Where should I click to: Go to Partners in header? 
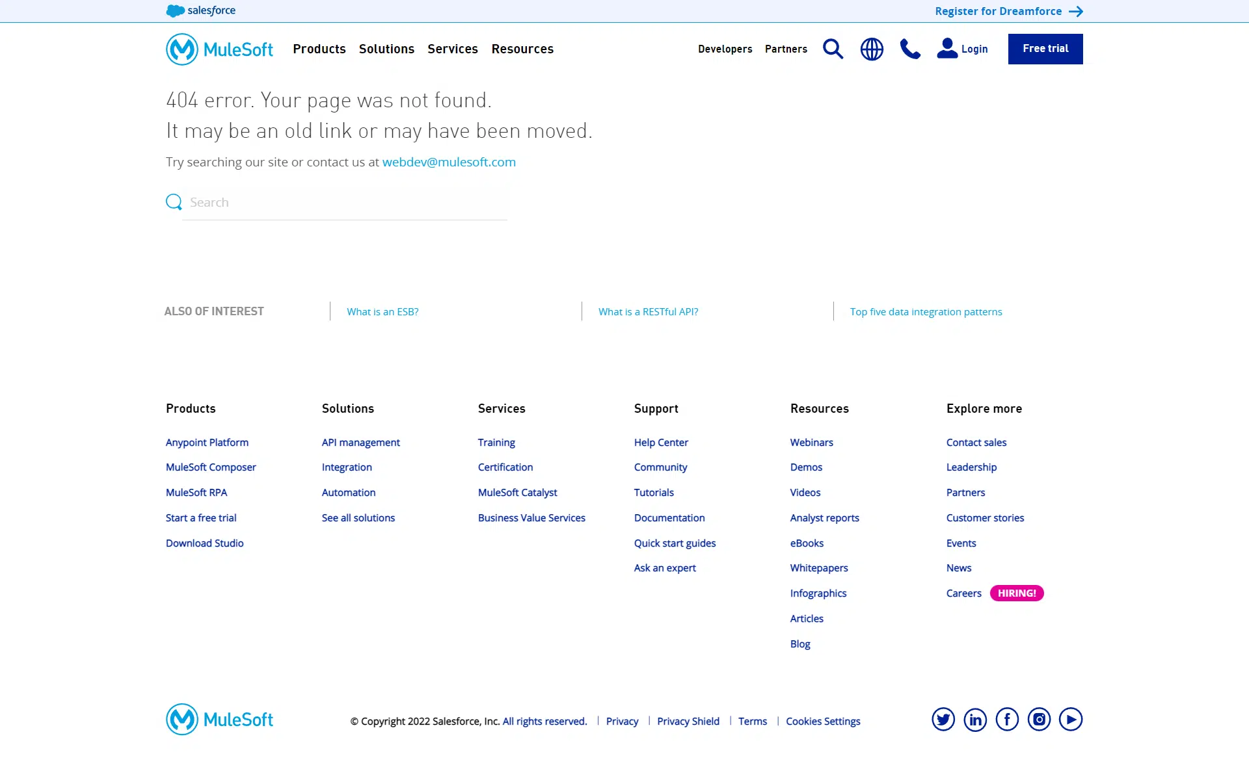(786, 49)
